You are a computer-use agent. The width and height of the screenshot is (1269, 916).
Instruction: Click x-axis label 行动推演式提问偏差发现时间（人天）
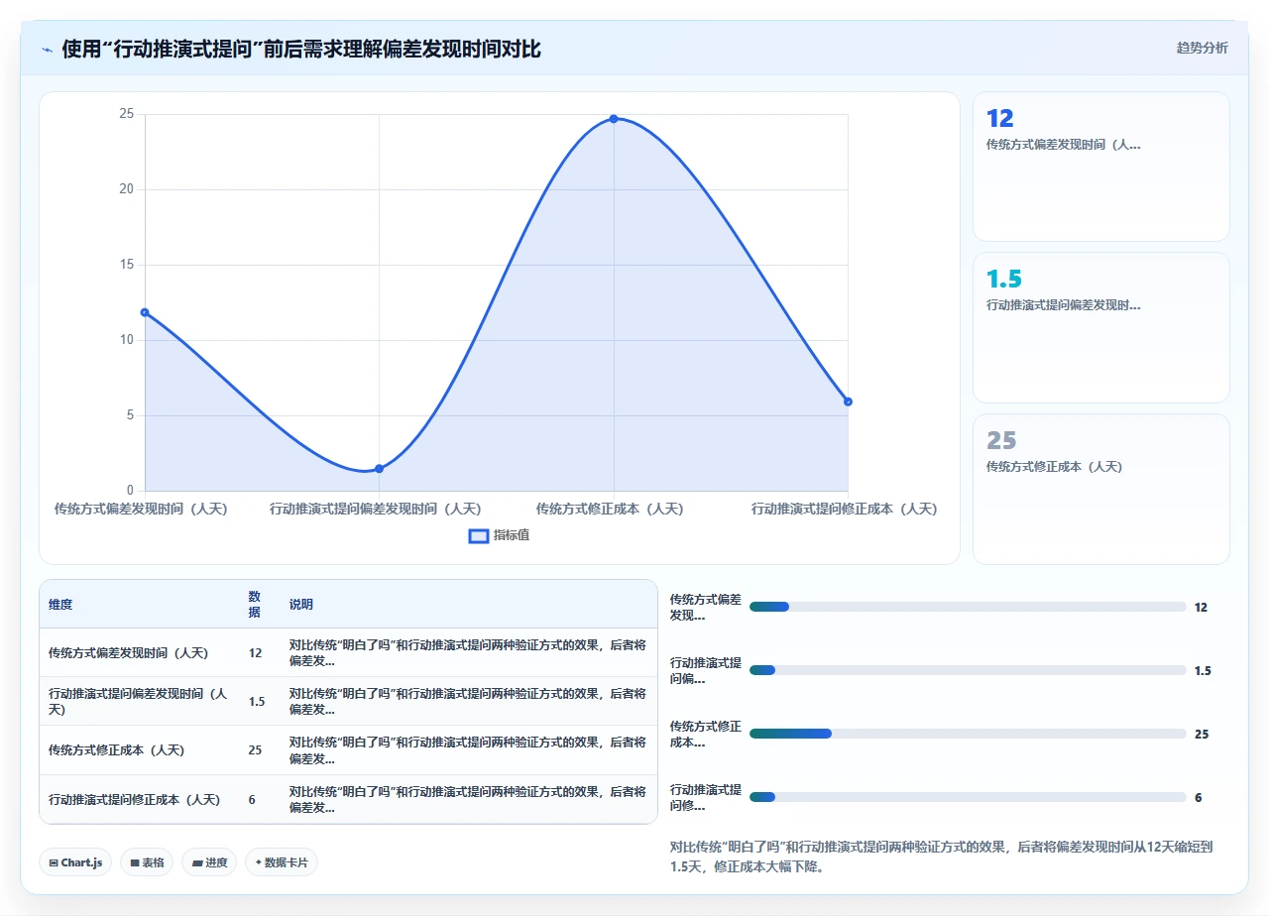click(x=375, y=509)
